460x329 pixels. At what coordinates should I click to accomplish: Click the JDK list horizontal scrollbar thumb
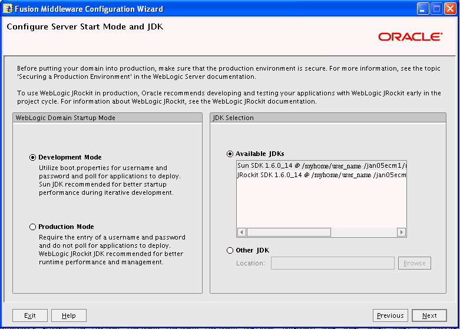[289, 232]
